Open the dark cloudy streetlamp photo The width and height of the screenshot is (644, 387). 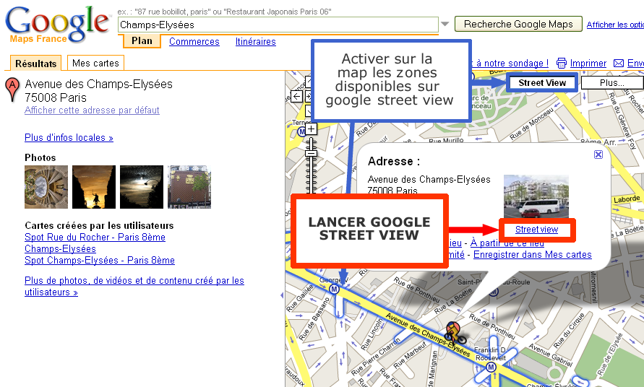pos(142,187)
